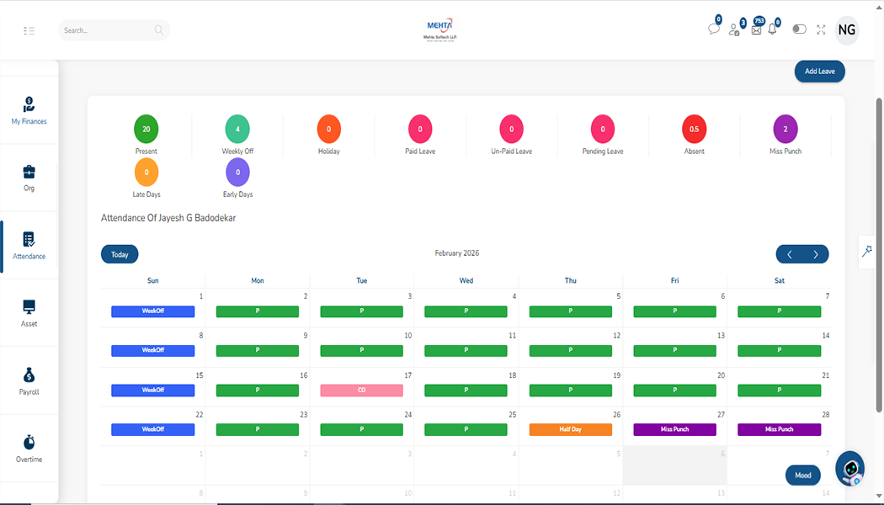Open the mail inbox envelope icon
This screenshot has width=884, height=505.
pyautogui.click(x=755, y=30)
